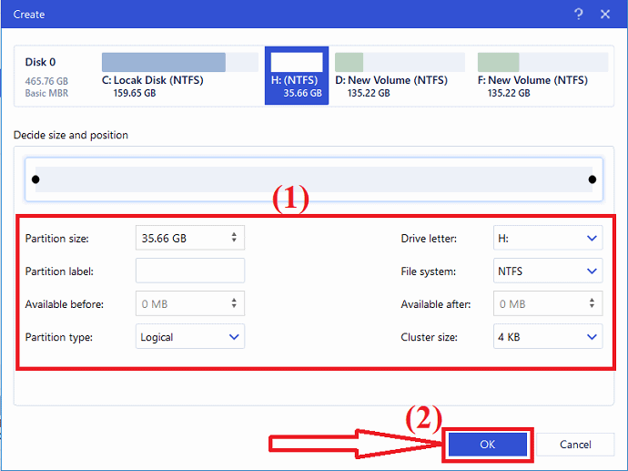Screen dimensions: 628x471
Task: Select the H: (NTFS) partition block
Action: pos(297,76)
